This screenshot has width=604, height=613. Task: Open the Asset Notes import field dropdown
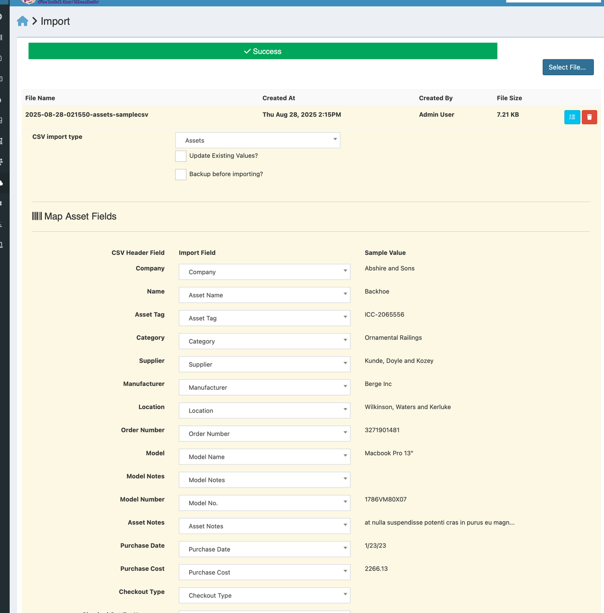(264, 526)
